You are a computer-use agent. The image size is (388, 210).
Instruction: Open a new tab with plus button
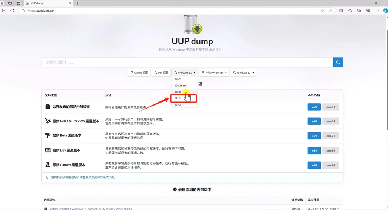point(77,3)
